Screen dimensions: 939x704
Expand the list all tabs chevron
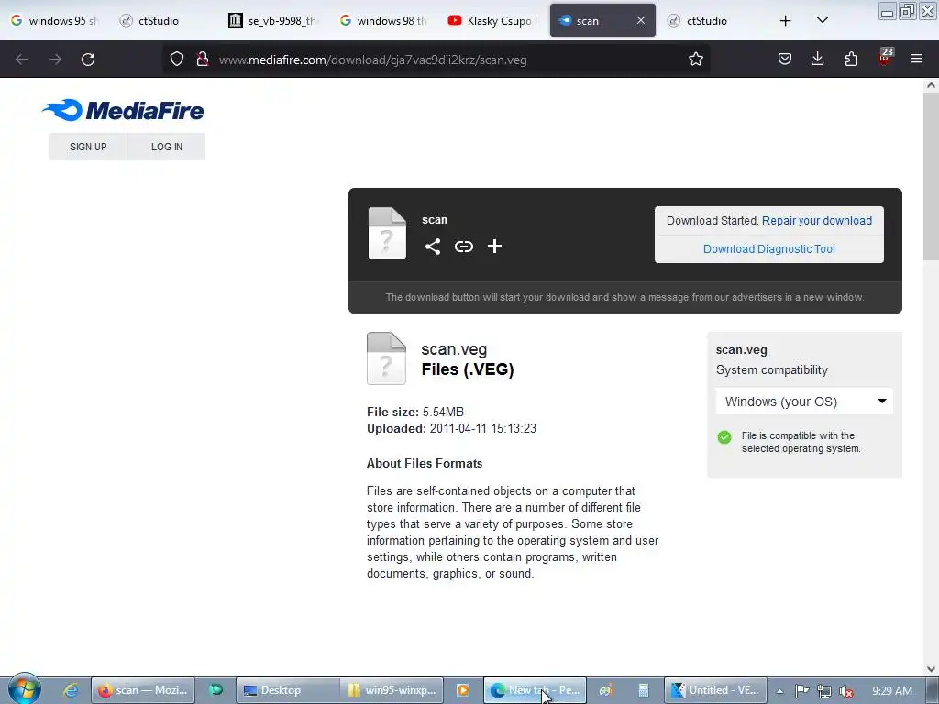tap(823, 20)
